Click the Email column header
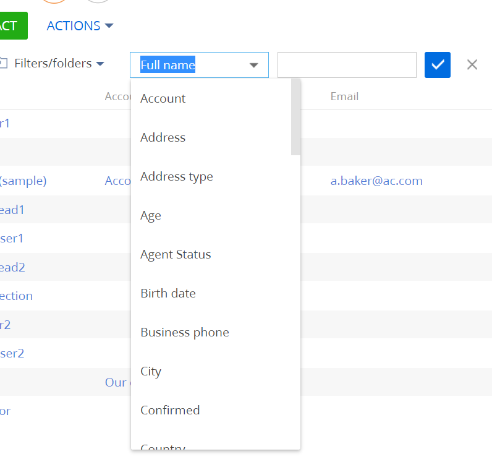 pyautogui.click(x=344, y=96)
